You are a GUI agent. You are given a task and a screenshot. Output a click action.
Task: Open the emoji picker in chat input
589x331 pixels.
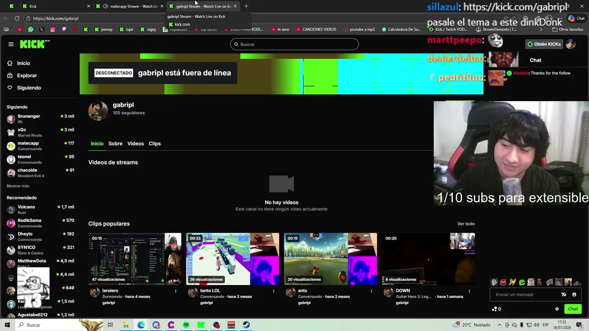[x=574, y=295]
